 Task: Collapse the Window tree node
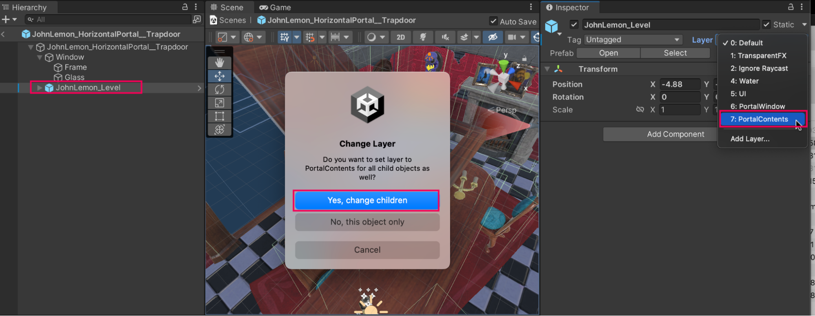40,57
